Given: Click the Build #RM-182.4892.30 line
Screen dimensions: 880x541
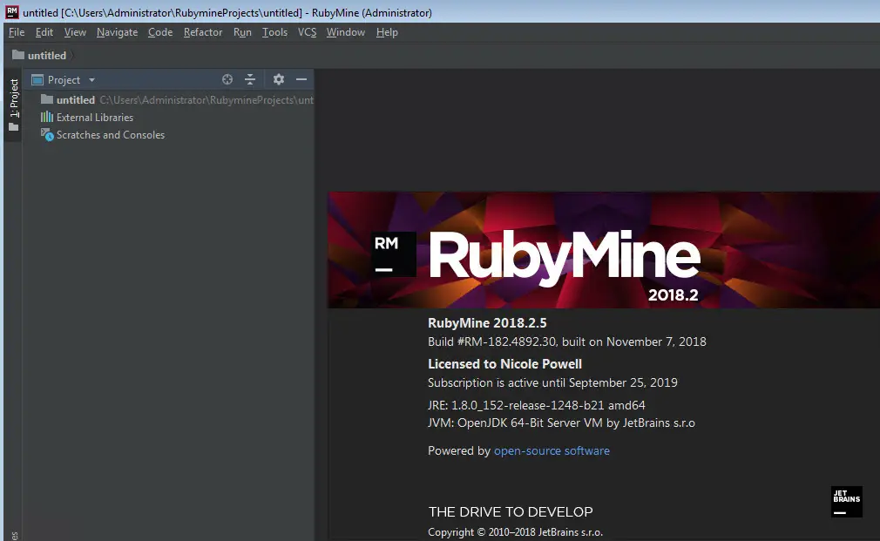Looking at the screenshot, I should (567, 342).
